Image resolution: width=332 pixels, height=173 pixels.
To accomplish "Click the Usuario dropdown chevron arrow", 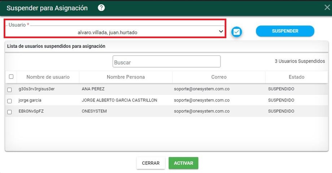I will click(221, 32).
